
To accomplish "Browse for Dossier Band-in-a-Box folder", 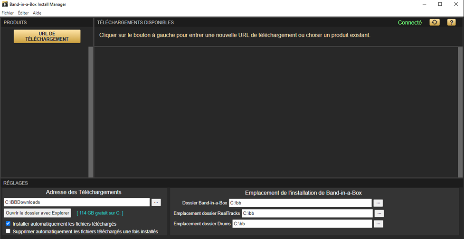I will click(378, 203).
